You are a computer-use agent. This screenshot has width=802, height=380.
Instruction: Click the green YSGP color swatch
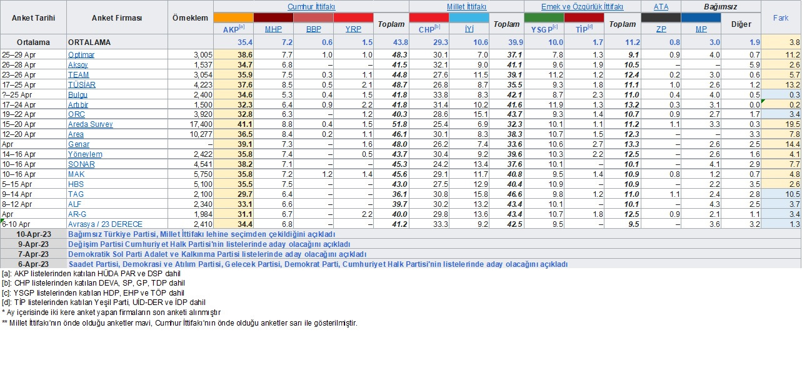(544, 17)
